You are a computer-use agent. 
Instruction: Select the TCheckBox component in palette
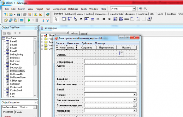coord(104,19)
